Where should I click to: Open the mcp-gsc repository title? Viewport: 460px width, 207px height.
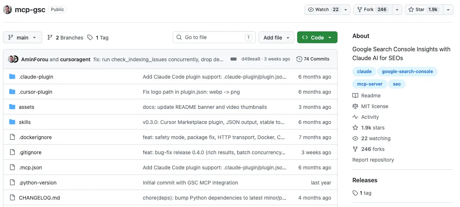coord(30,10)
